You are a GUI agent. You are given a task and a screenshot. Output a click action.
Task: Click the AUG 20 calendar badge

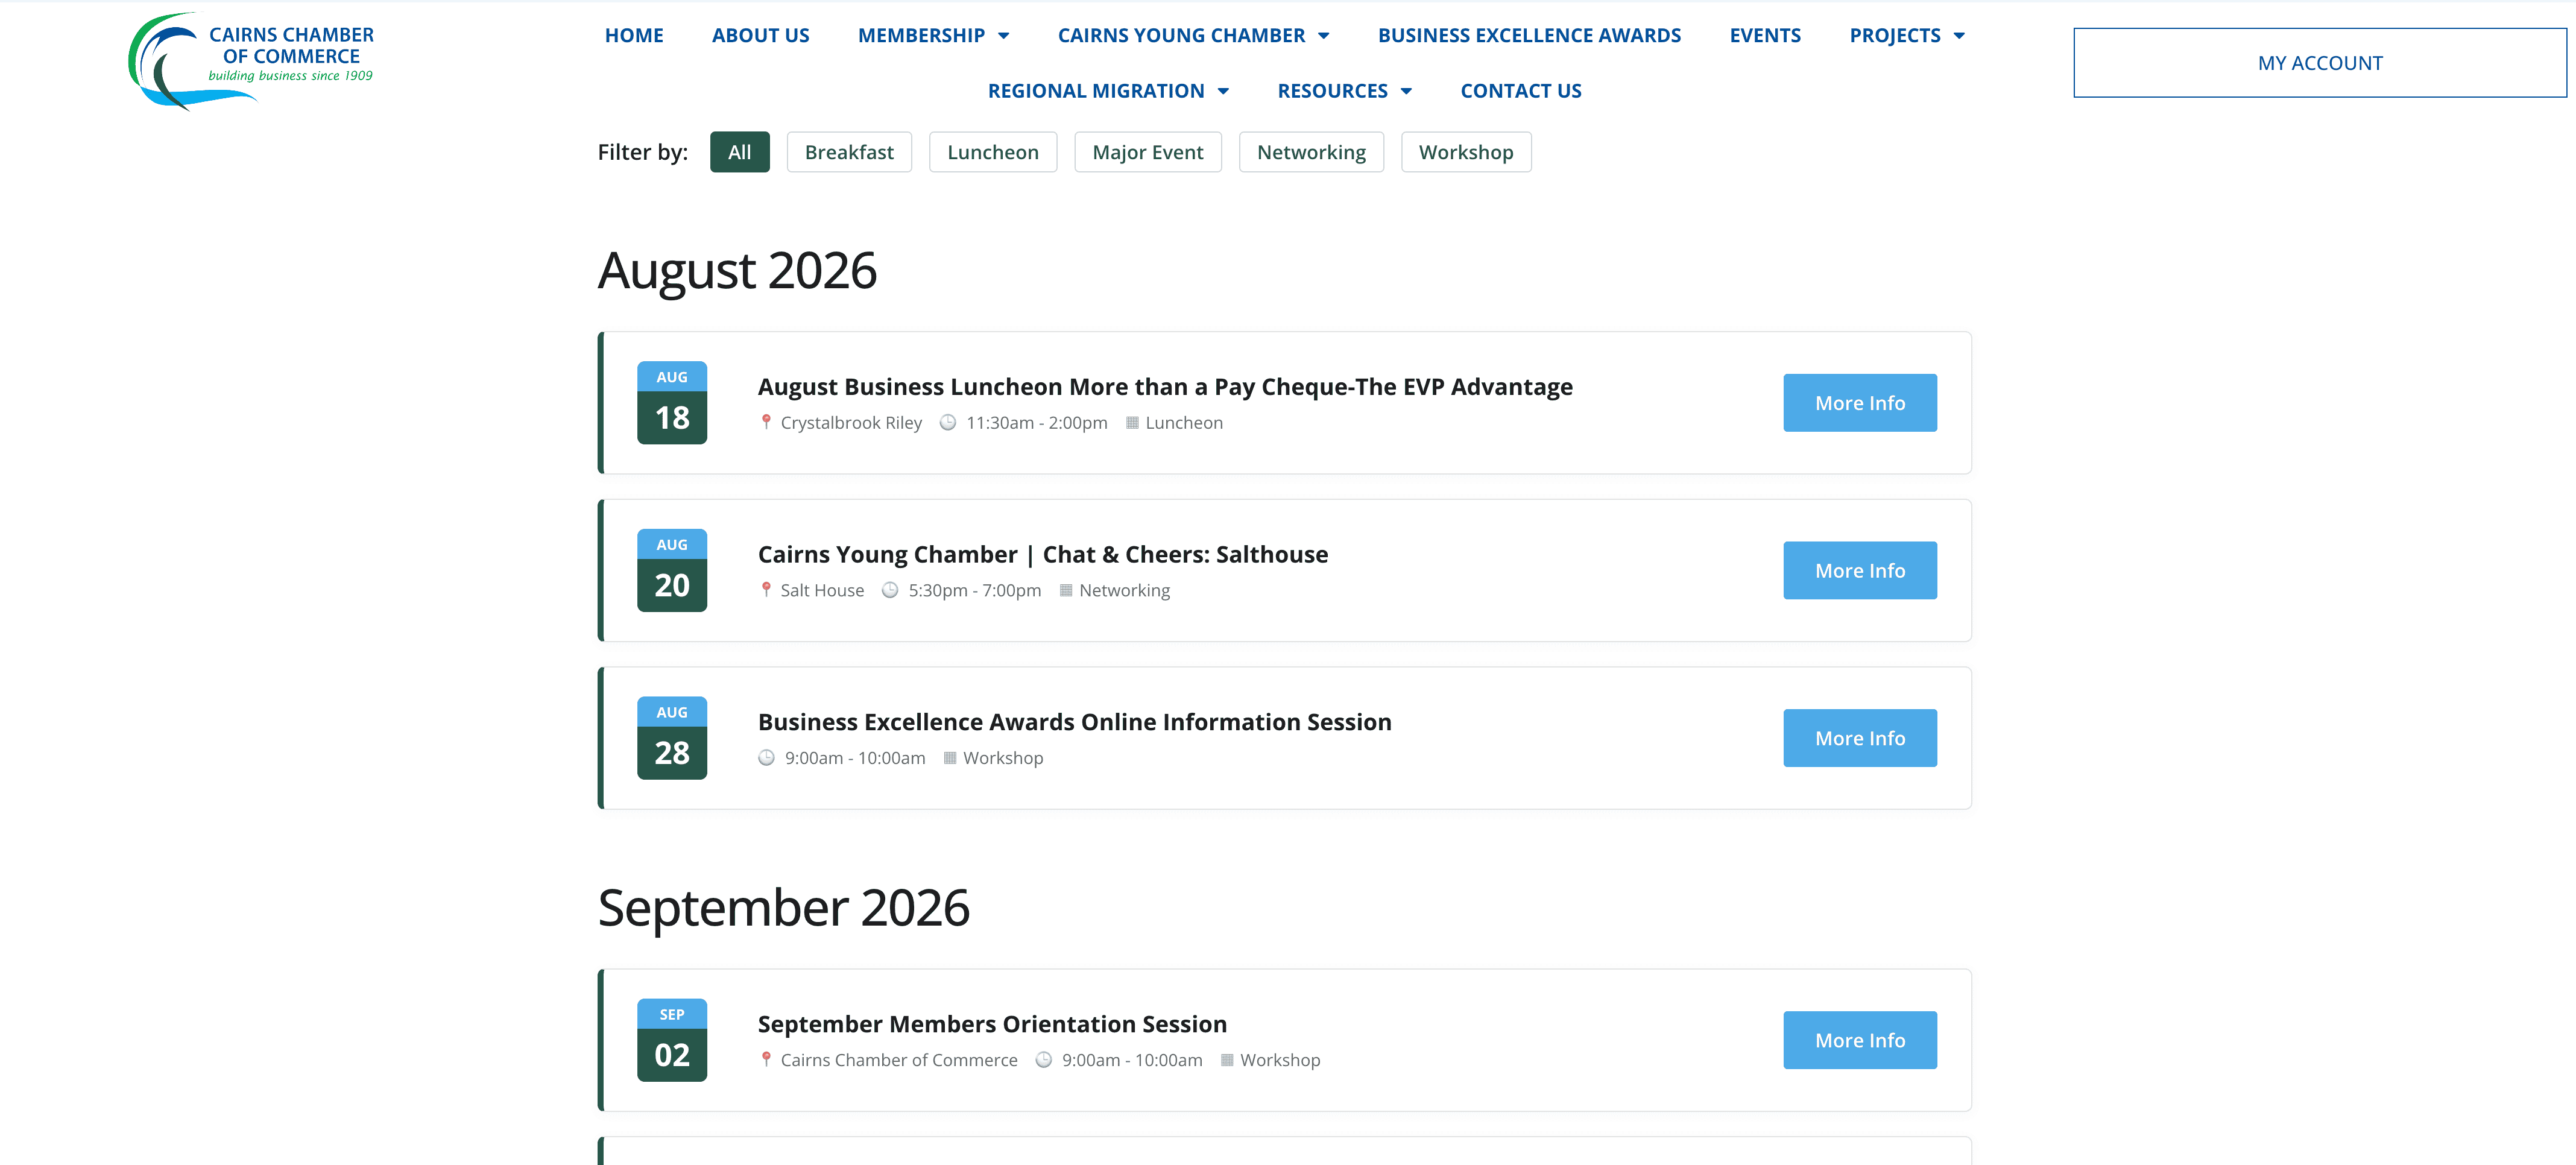coord(672,570)
